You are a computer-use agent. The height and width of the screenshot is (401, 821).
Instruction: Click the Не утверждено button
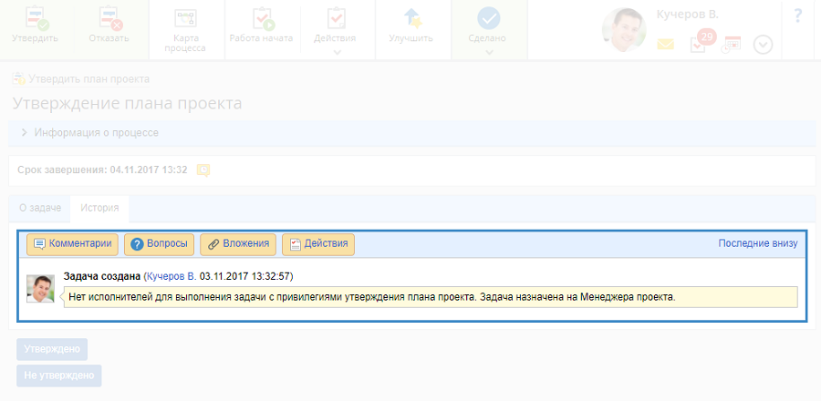[59, 375]
